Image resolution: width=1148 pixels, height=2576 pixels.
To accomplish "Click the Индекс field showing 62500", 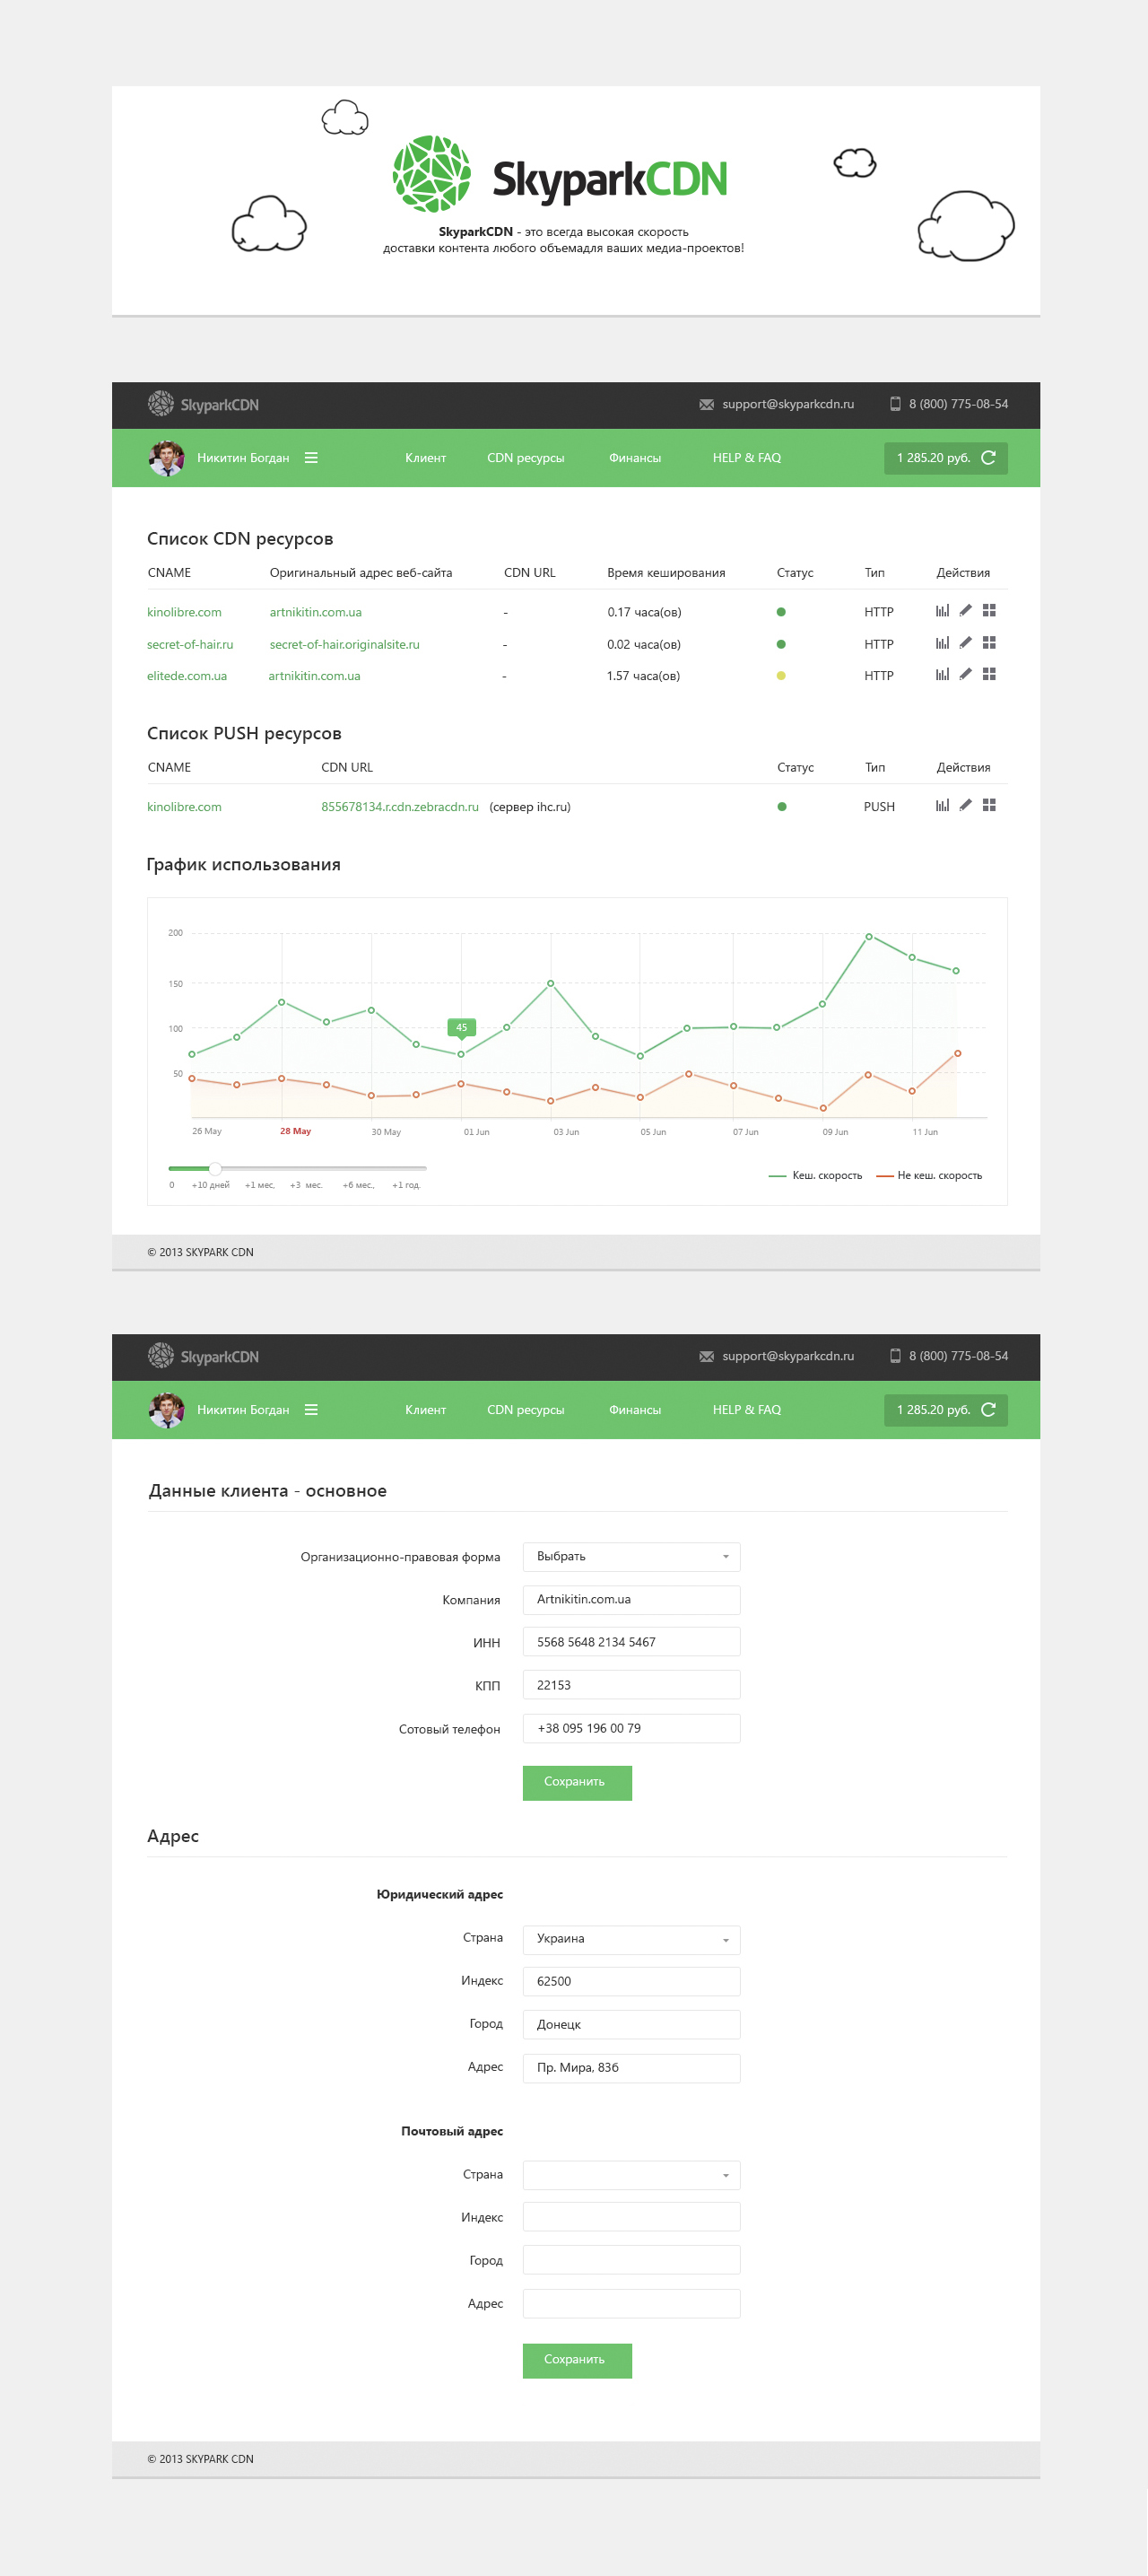I will (x=631, y=1981).
